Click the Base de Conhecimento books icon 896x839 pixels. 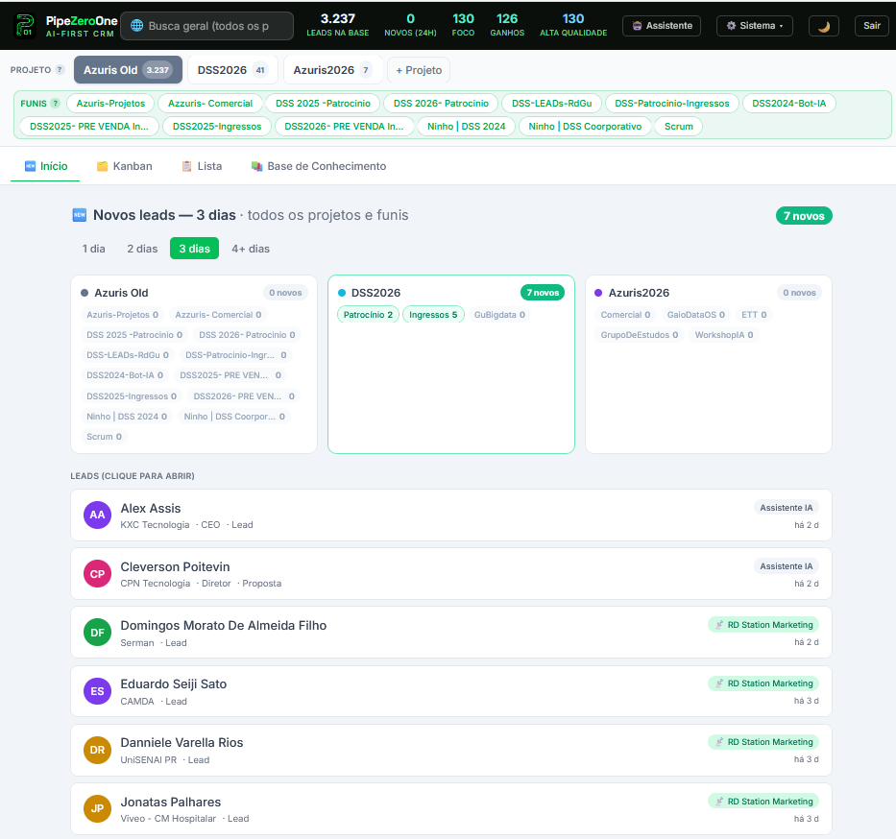(x=256, y=166)
